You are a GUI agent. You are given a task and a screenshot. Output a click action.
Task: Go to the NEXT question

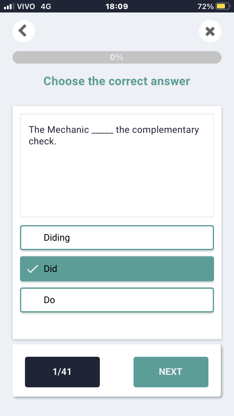(171, 372)
